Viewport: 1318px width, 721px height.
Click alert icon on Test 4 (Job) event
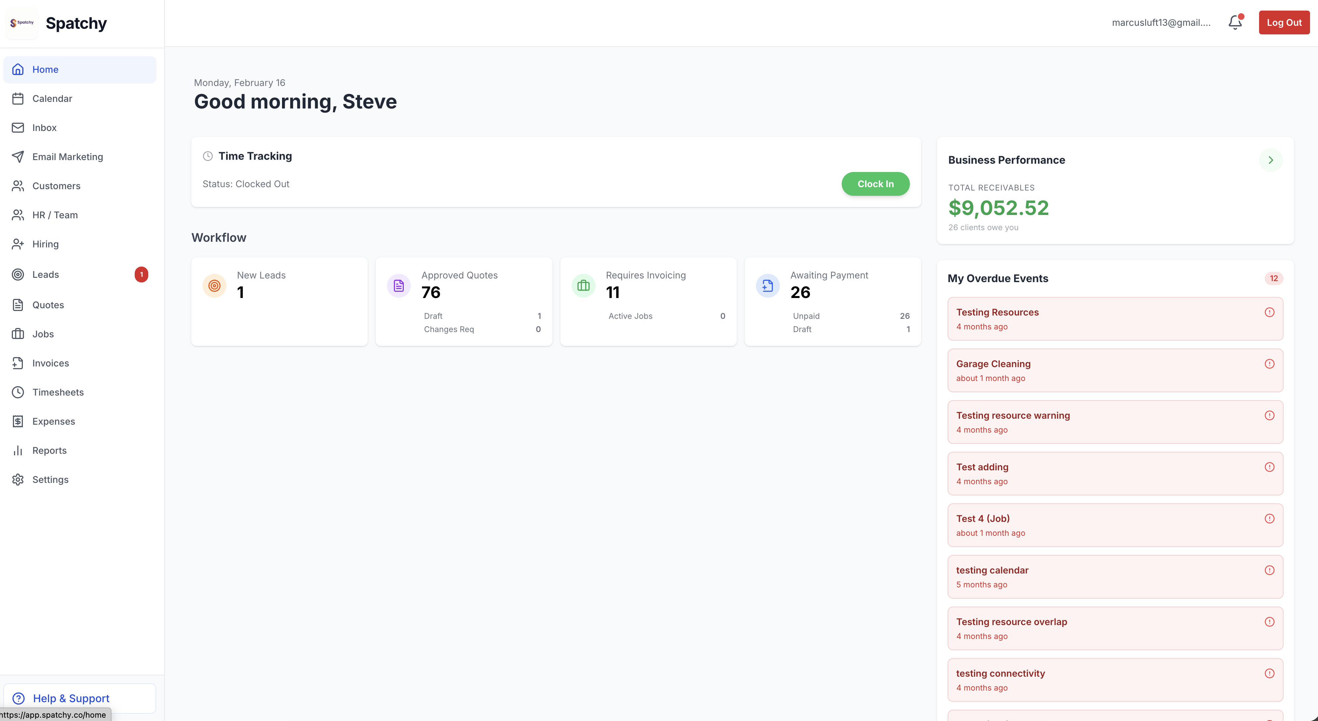tap(1269, 519)
